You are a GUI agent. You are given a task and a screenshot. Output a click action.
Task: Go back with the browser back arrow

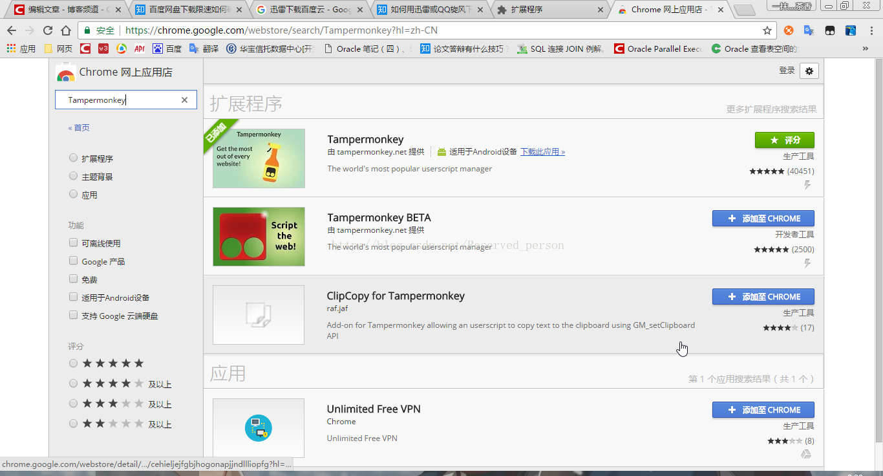pos(12,30)
